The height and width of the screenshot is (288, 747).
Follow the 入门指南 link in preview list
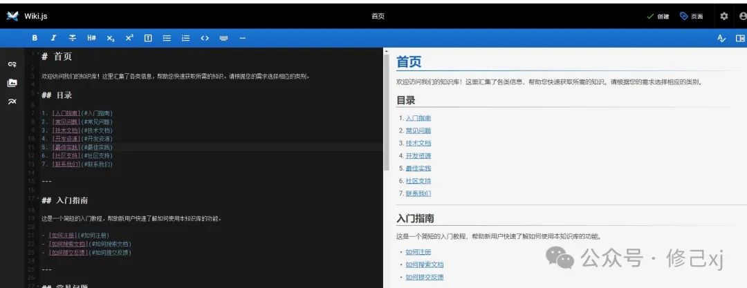click(418, 118)
